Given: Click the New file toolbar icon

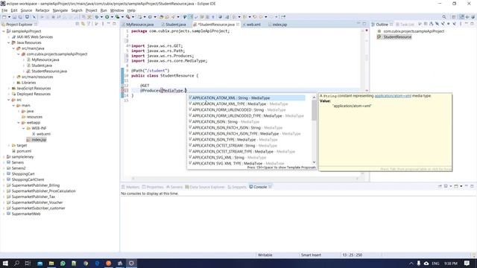Looking at the screenshot, I should 4,17.
